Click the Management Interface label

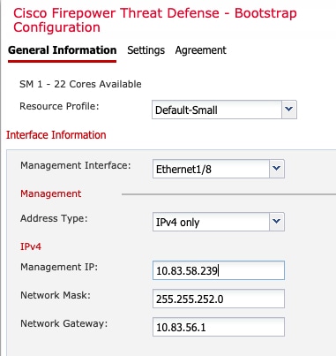75,165
